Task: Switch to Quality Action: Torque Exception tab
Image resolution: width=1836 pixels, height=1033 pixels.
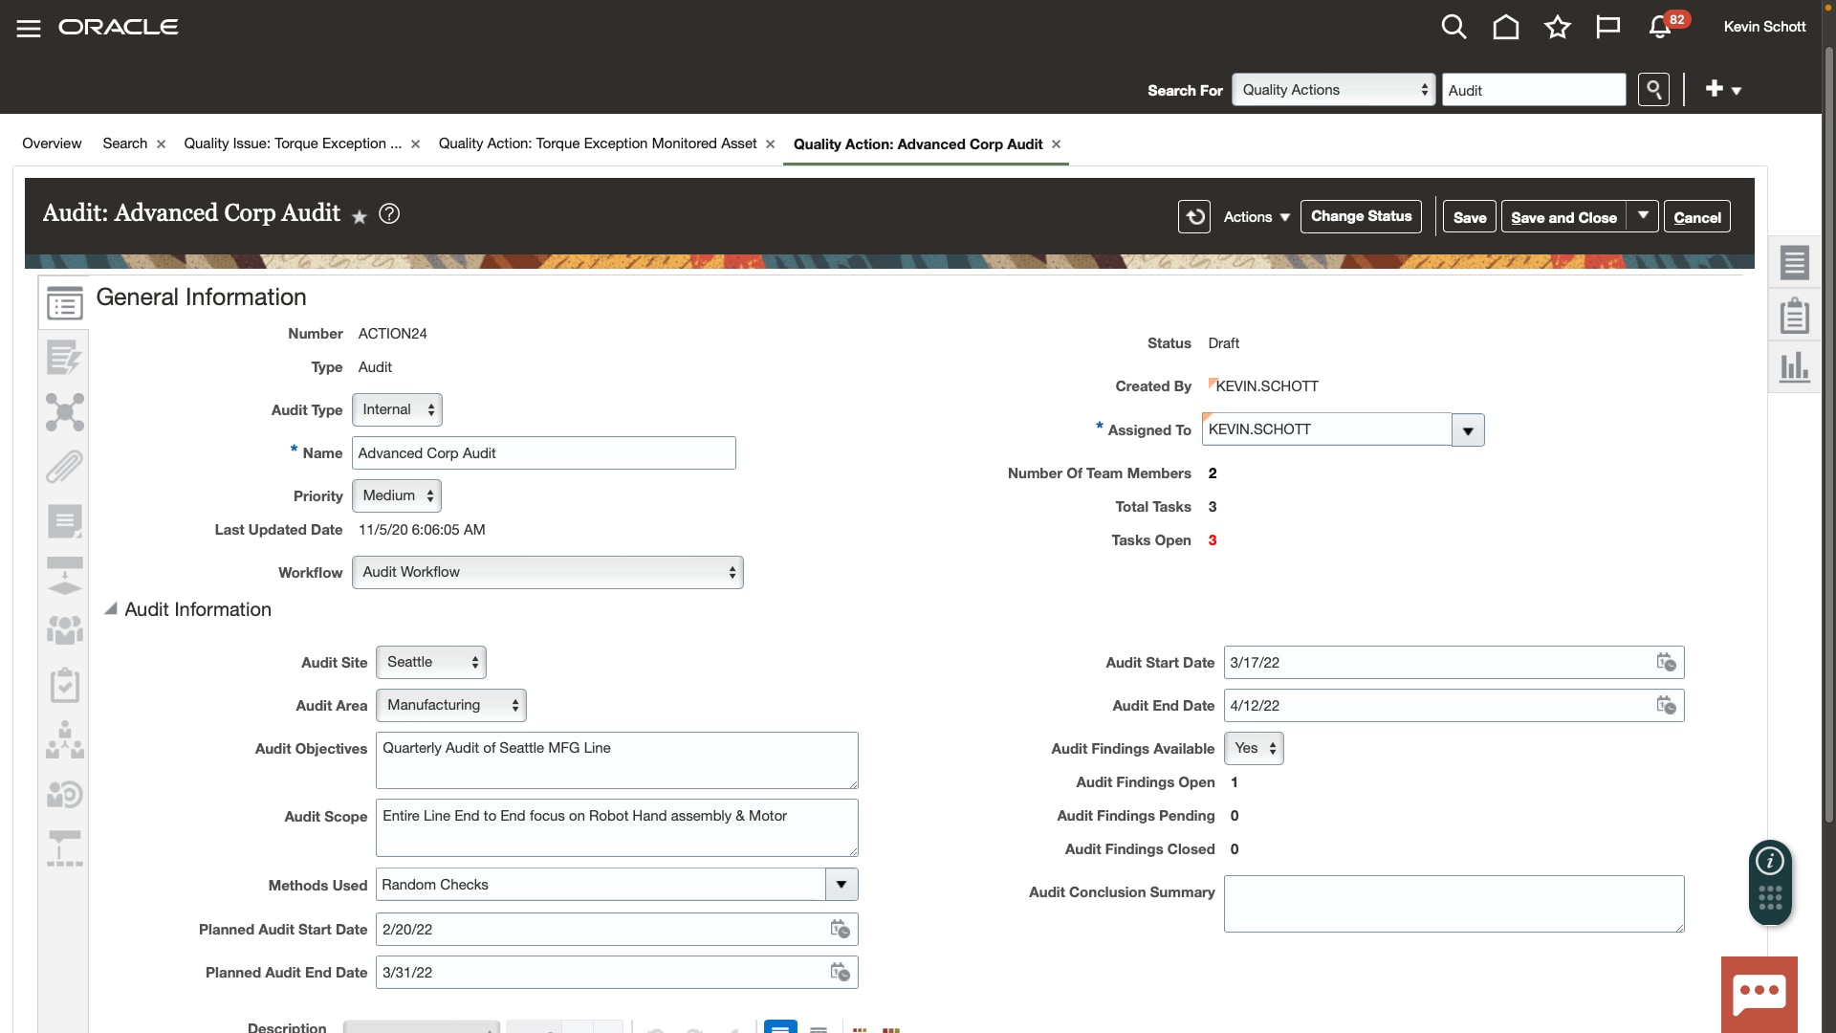Action: (x=598, y=143)
